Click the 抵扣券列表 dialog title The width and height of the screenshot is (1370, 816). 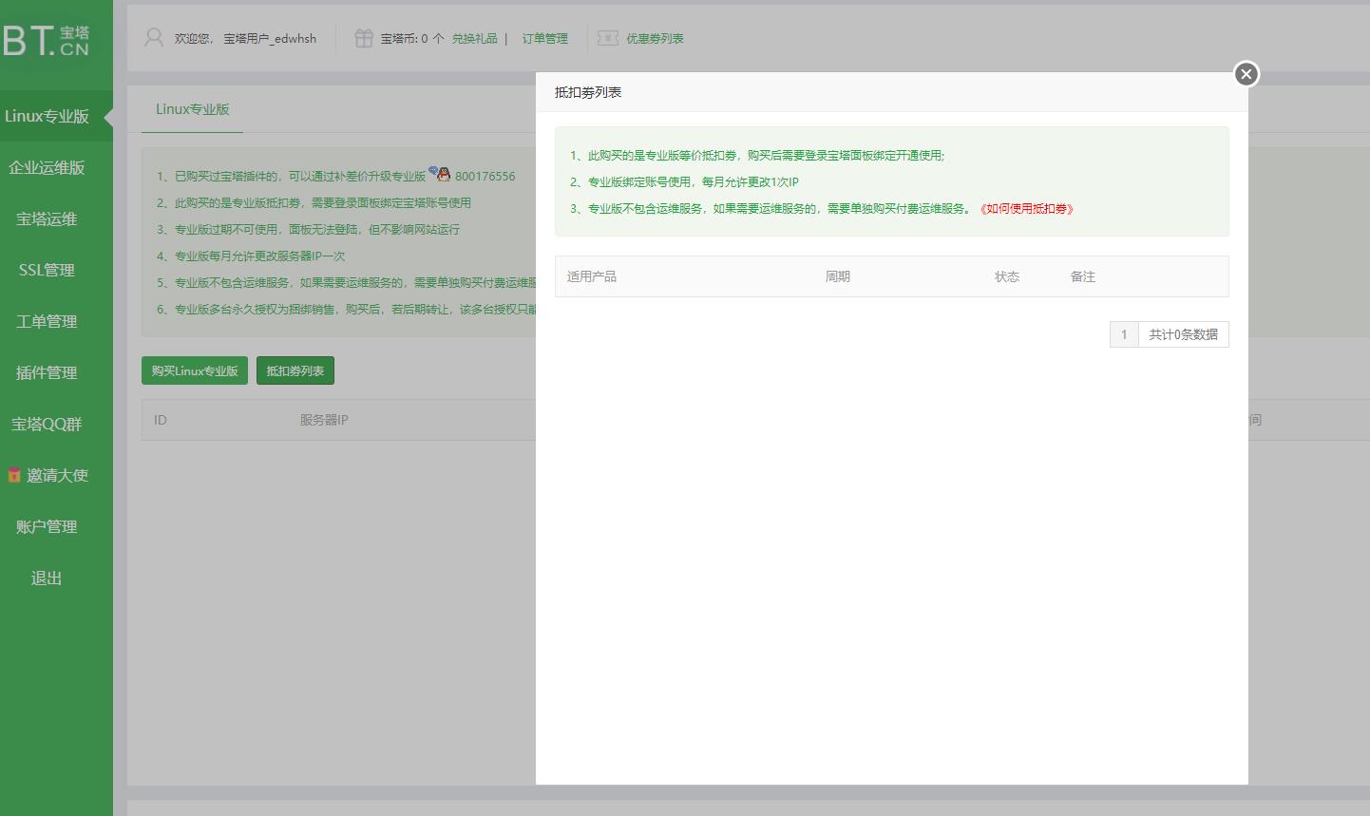588,92
